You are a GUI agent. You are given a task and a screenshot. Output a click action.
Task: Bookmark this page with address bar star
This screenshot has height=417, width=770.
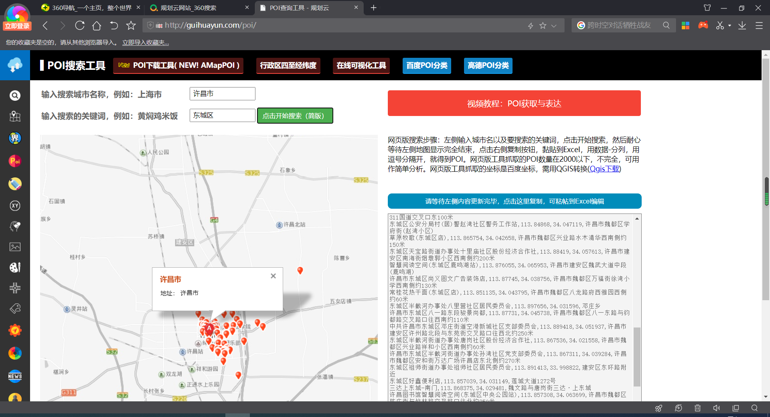click(543, 26)
